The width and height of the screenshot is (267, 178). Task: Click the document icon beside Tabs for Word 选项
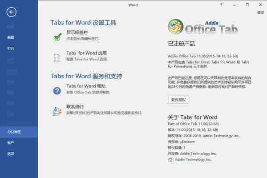coord(57,57)
